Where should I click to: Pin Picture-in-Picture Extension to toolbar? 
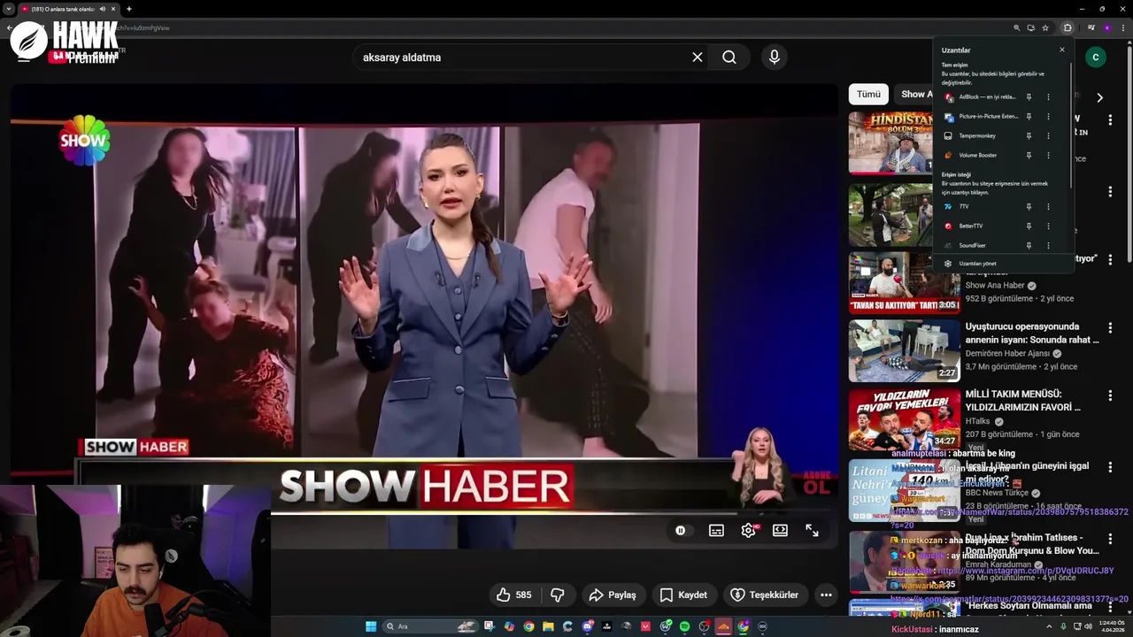(1029, 117)
